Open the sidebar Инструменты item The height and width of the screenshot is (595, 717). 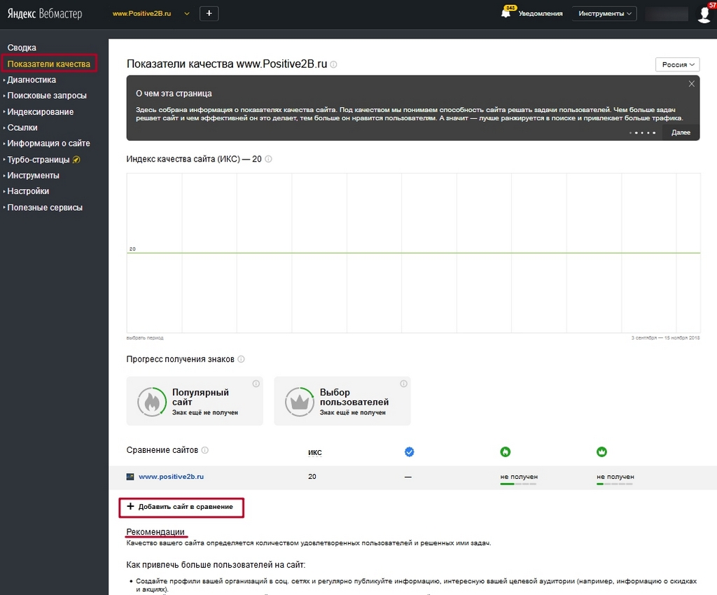(33, 176)
